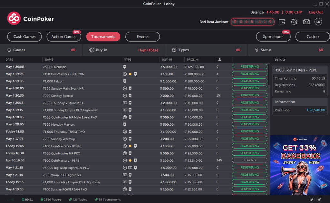Click the Prize Pool value ₮22,540.00
Viewport: 330px width, 203px height.
pos(315,110)
